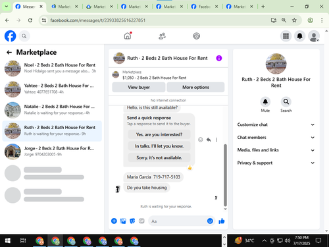Image resolution: width=329 pixels, height=247 pixels.
Task: Open a new browser tab
Action: point(263,7)
